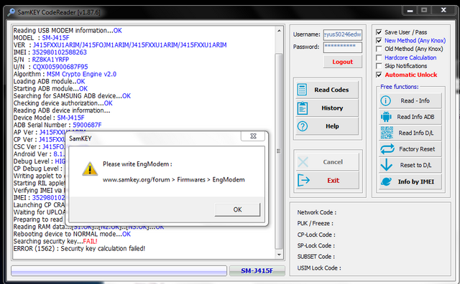Click the SamKEY key icon in title bar
This screenshot has width=460, height=284.
tap(11, 12)
